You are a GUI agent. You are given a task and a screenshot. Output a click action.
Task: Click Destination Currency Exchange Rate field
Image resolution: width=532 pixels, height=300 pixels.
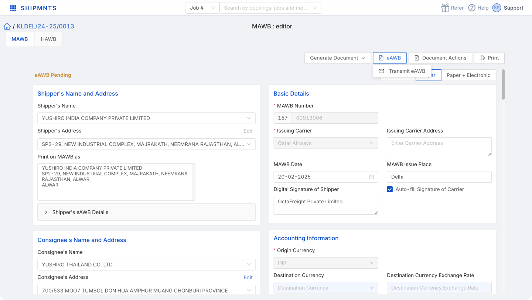[x=439, y=288]
